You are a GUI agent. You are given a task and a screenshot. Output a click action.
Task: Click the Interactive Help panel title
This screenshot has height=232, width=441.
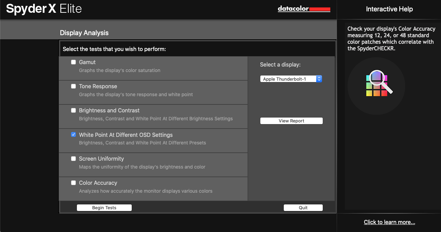(x=389, y=9)
